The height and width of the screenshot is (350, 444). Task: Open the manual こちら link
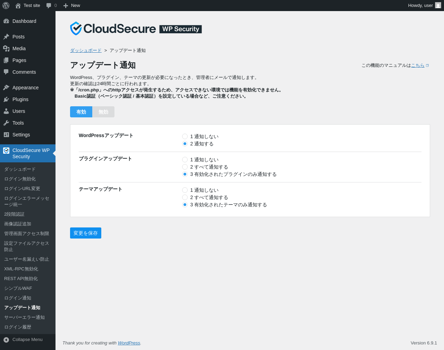point(418,65)
